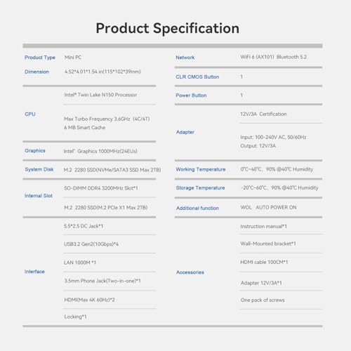
Task: Click the Network label
Action: point(185,58)
